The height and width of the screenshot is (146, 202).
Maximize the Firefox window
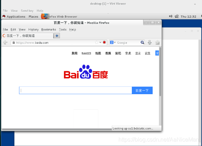point(152,23)
